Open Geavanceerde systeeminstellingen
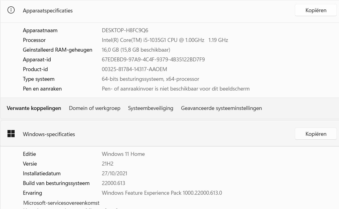339x209 pixels. click(221, 108)
